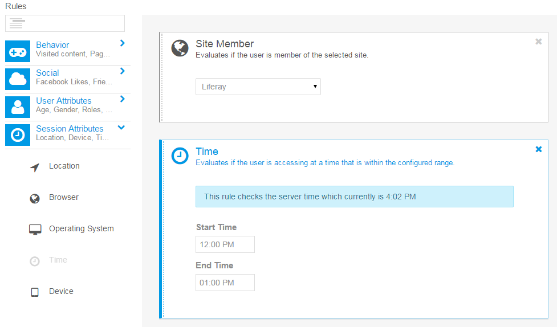Click the Social cloud icon
Viewport: 557px width, 327px height.
pyautogui.click(x=18, y=79)
